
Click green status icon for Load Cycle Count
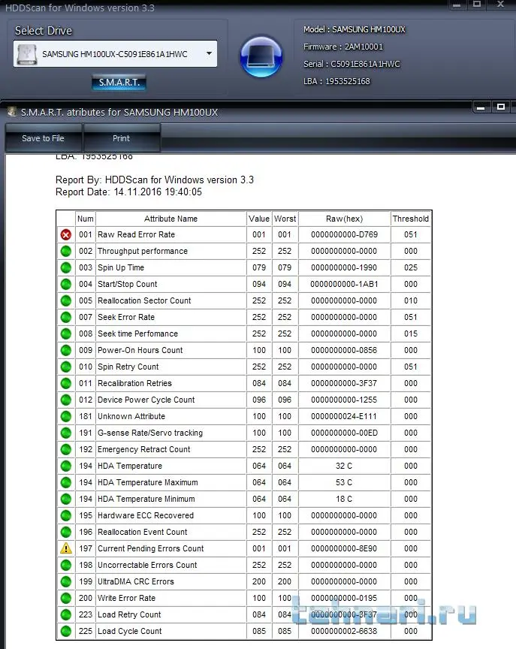pyautogui.click(x=66, y=632)
